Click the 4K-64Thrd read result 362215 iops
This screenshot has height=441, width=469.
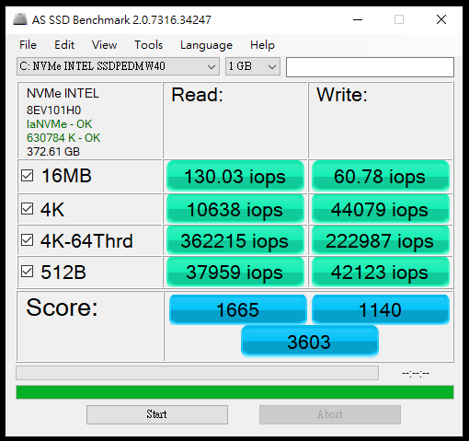[235, 240]
